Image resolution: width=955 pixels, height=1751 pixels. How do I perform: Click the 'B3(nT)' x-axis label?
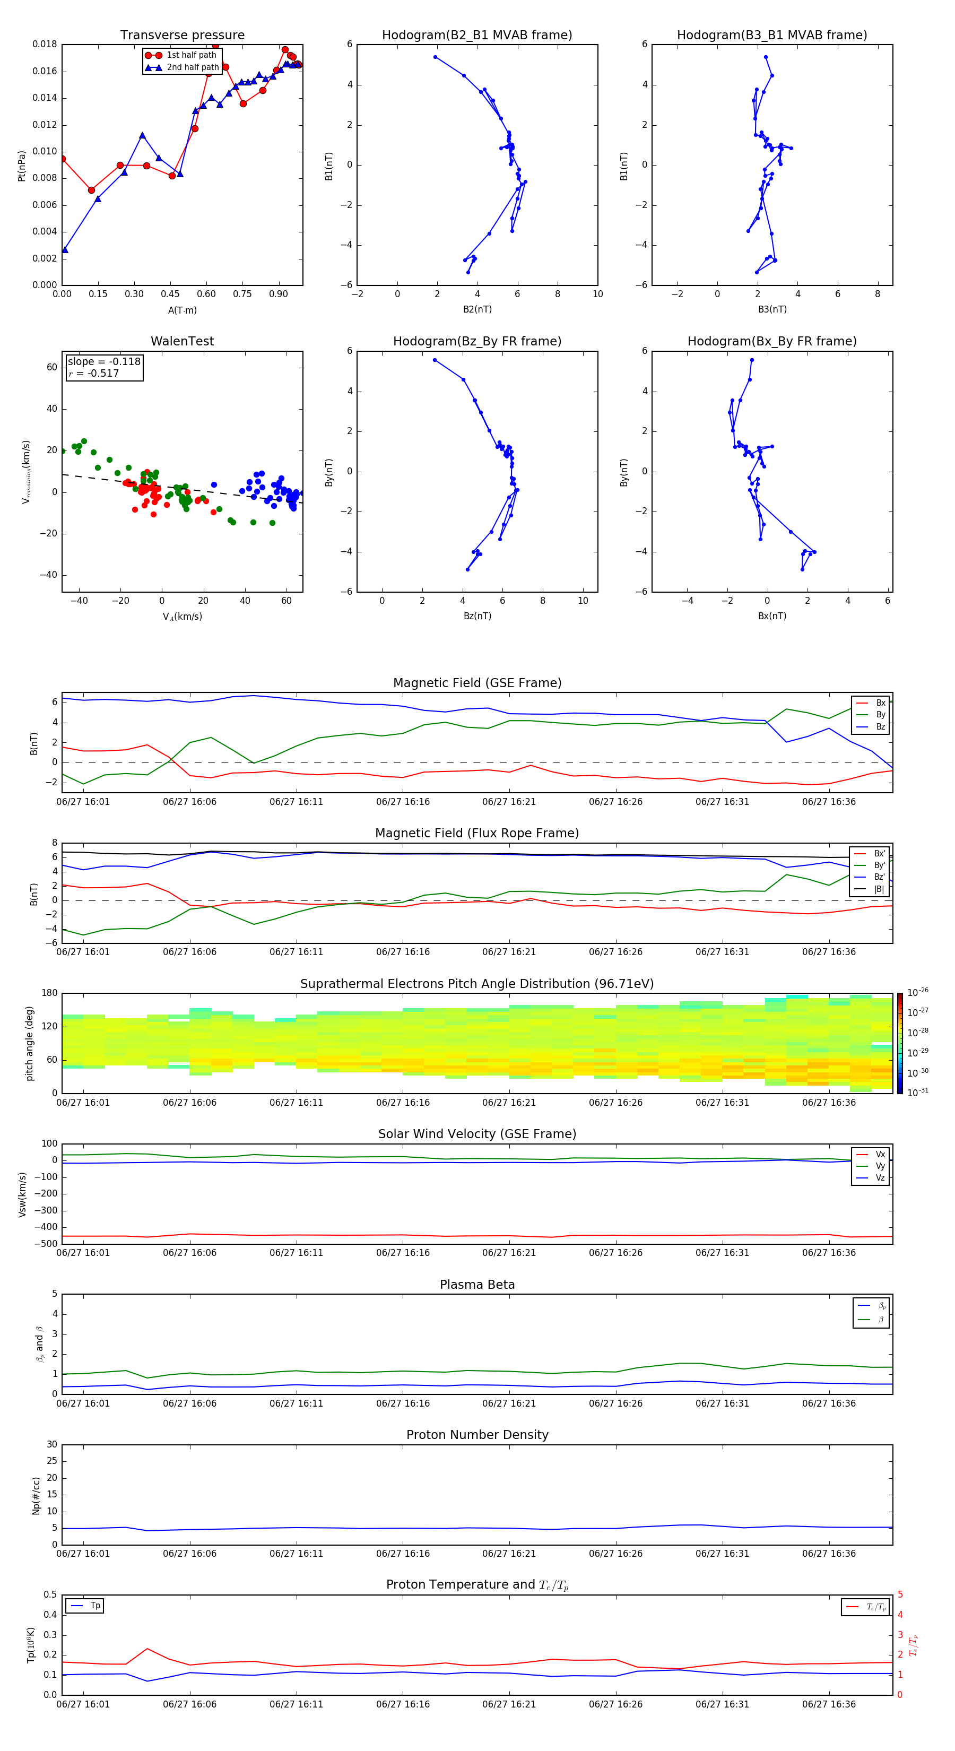pos(772,309)
